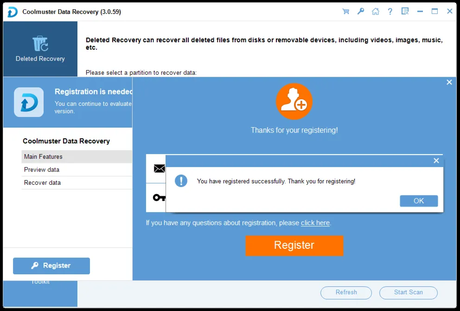Click the envelope email field icon
Viewport: 460px width, 311px height.
tap(160, 168)
